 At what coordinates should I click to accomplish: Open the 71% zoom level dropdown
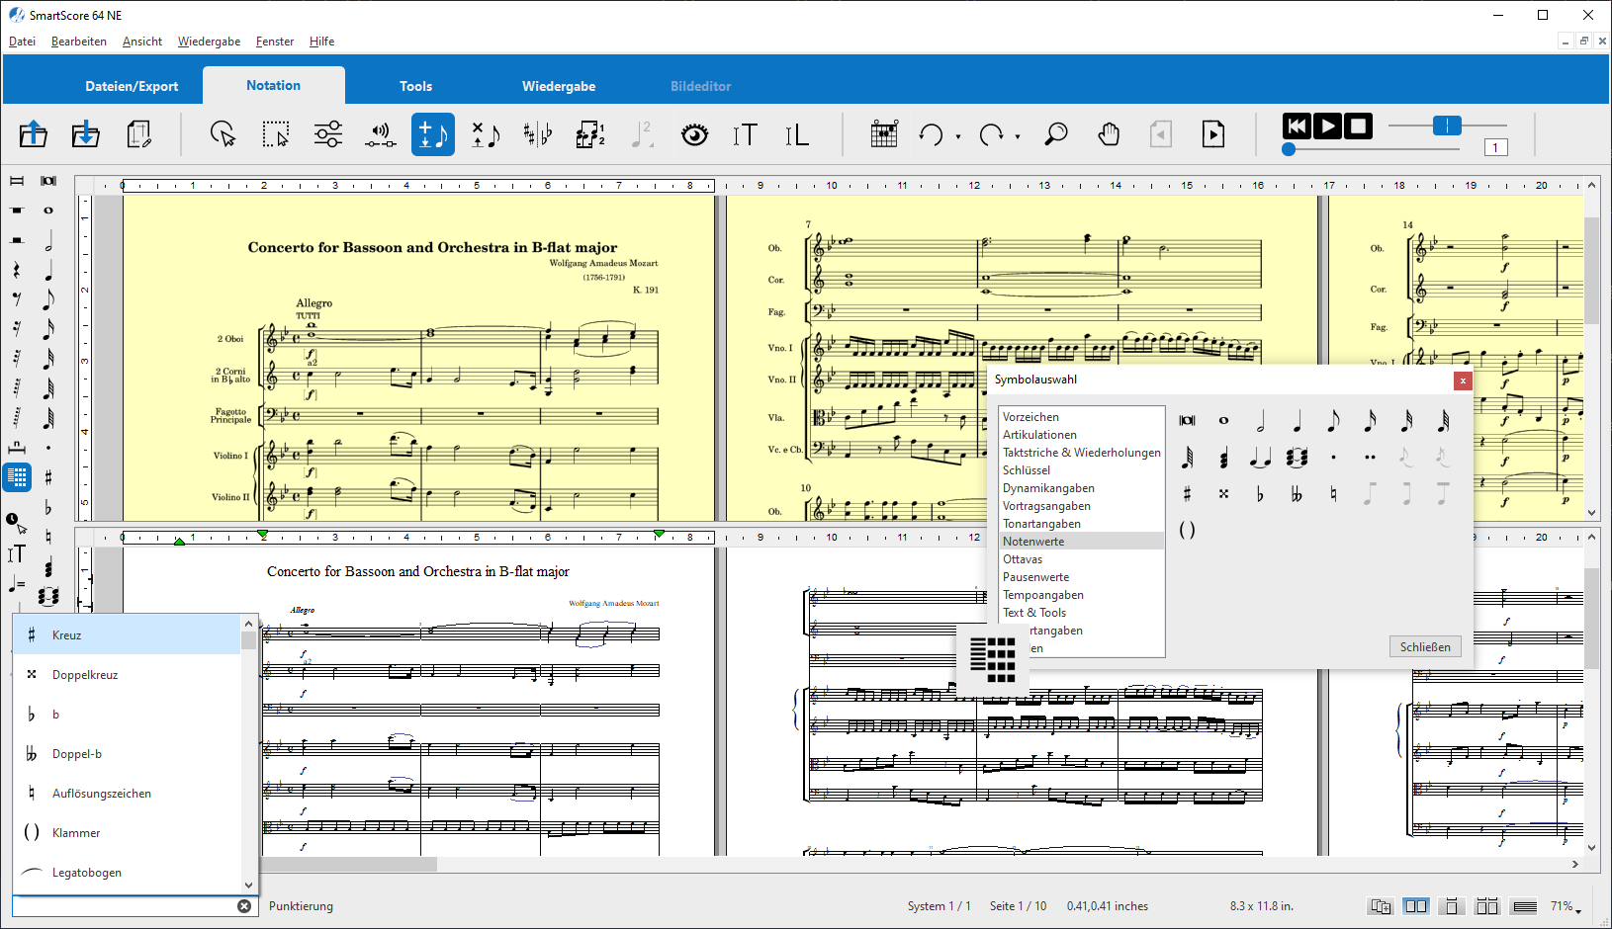[1567, 906]
